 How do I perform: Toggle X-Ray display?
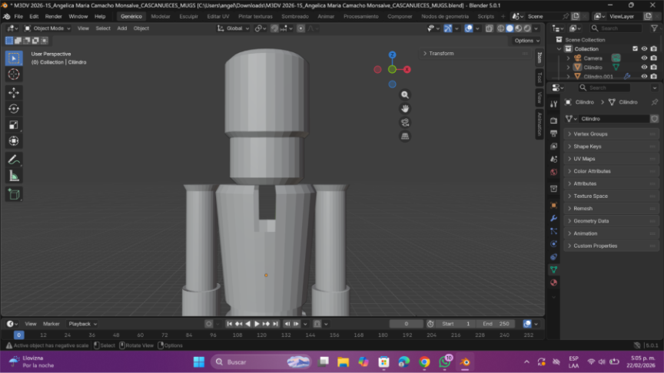489,28
